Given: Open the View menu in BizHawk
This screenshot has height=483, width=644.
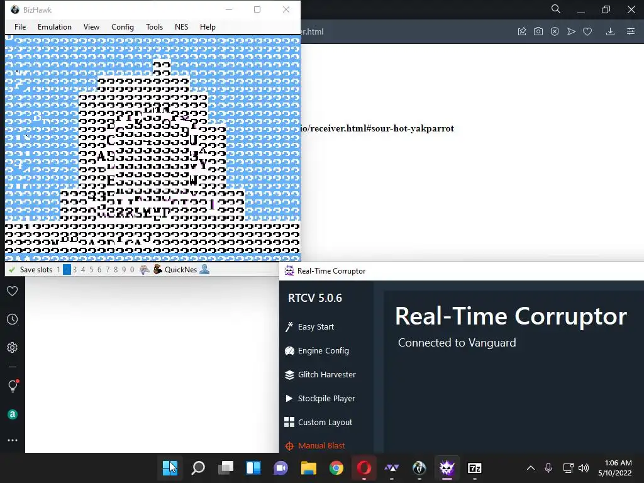Looking at the screenshot, I should click(91, 26).
